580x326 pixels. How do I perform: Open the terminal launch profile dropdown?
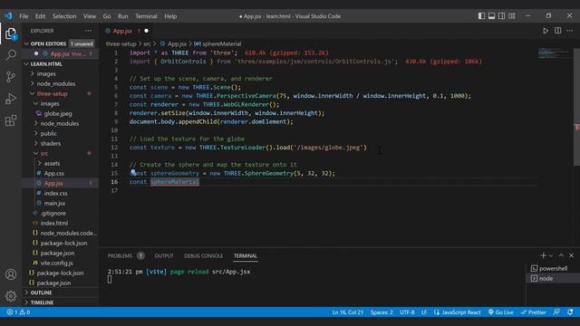(551, 255)
